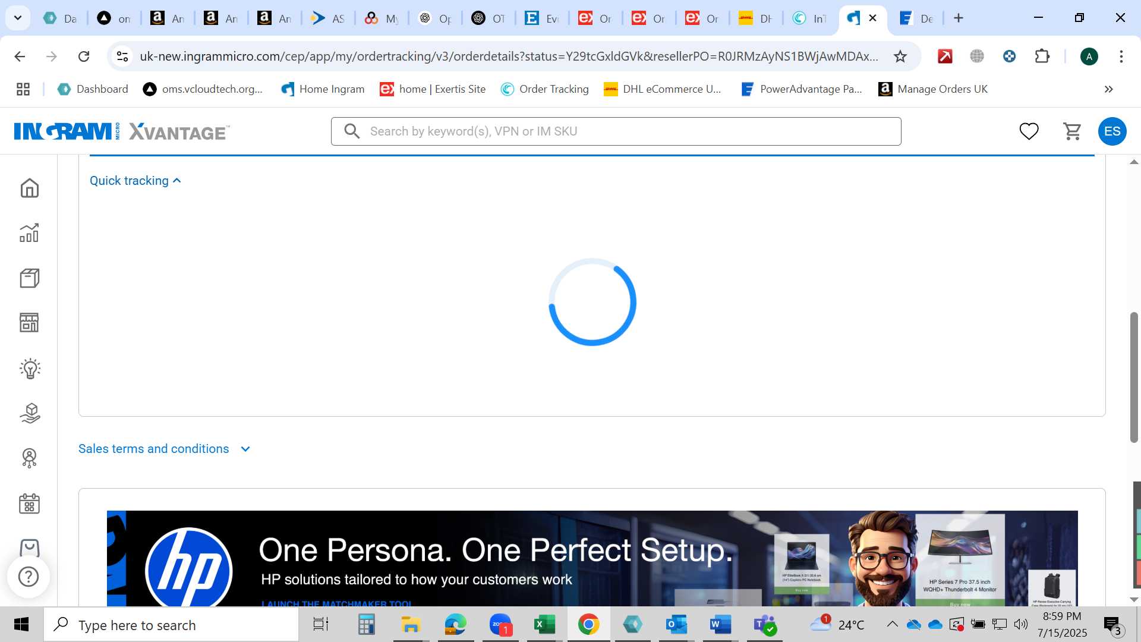Close the active Ingram Micro tab
This screenshot has height=642, width=1141.
[872, 18]
